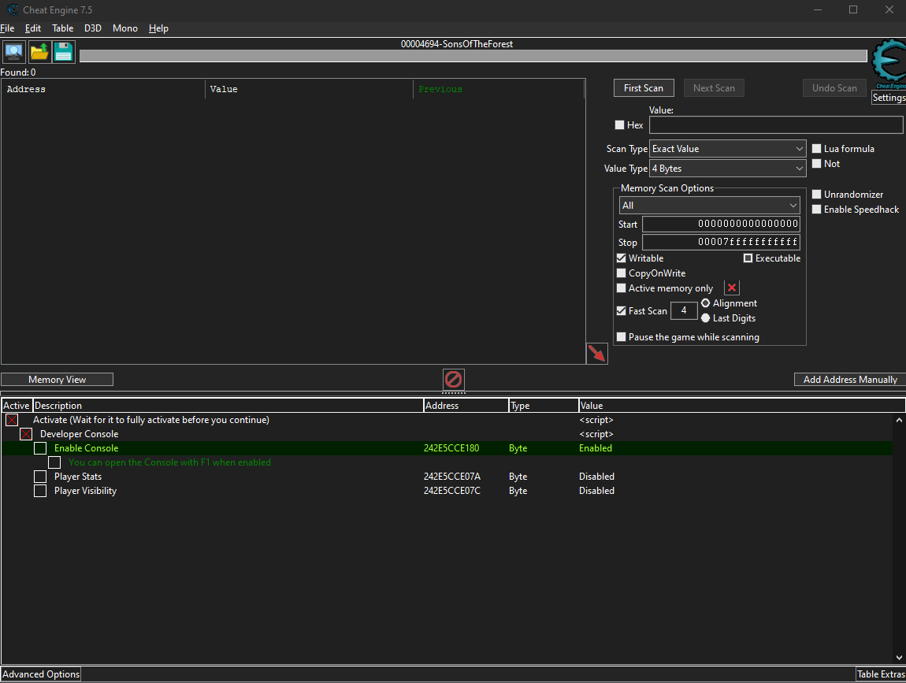This screenshot has height=683, width=906.
Task: Tick the Player Visibility checkbox
Action: pyautogui.click(x=40, y=491)
